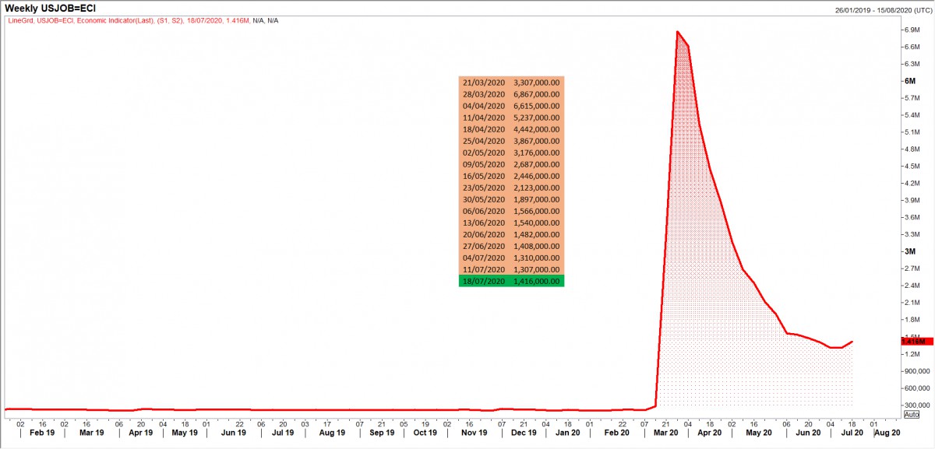This screenshot has height=449, width=935.
Task: Click the 6M label on price axis
Action: (909, 81)
